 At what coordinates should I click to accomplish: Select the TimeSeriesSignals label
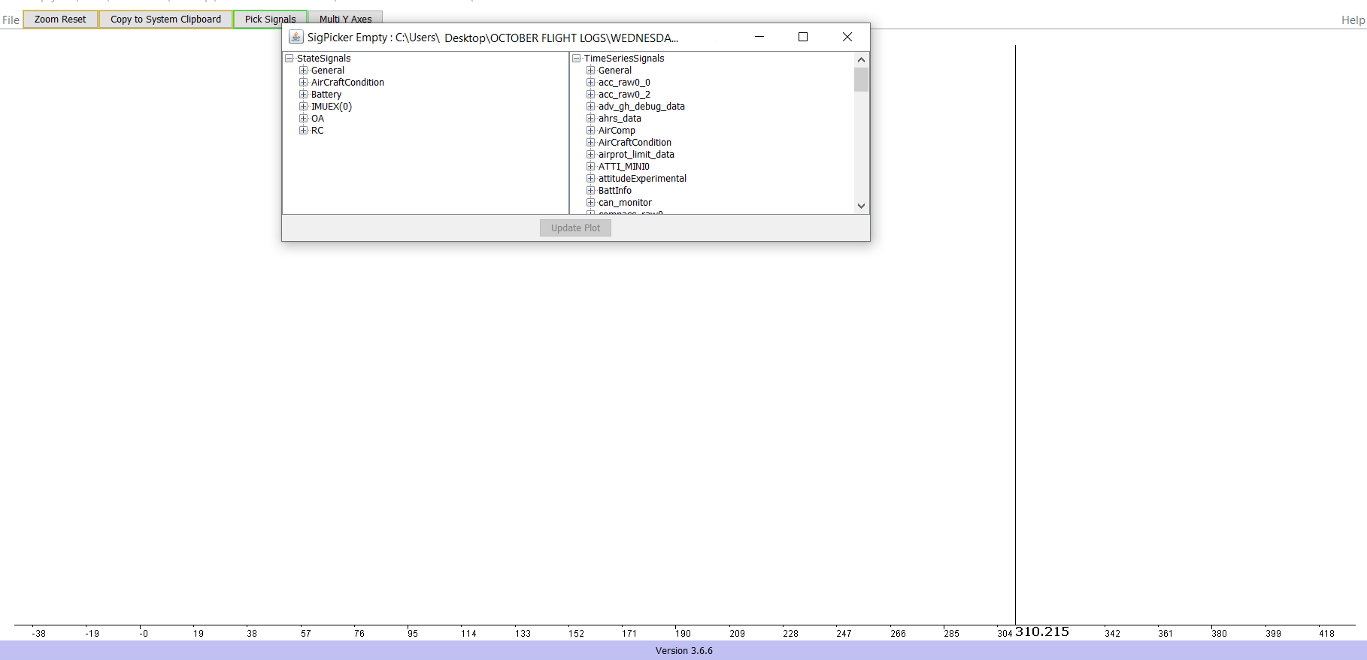point(624,59)
